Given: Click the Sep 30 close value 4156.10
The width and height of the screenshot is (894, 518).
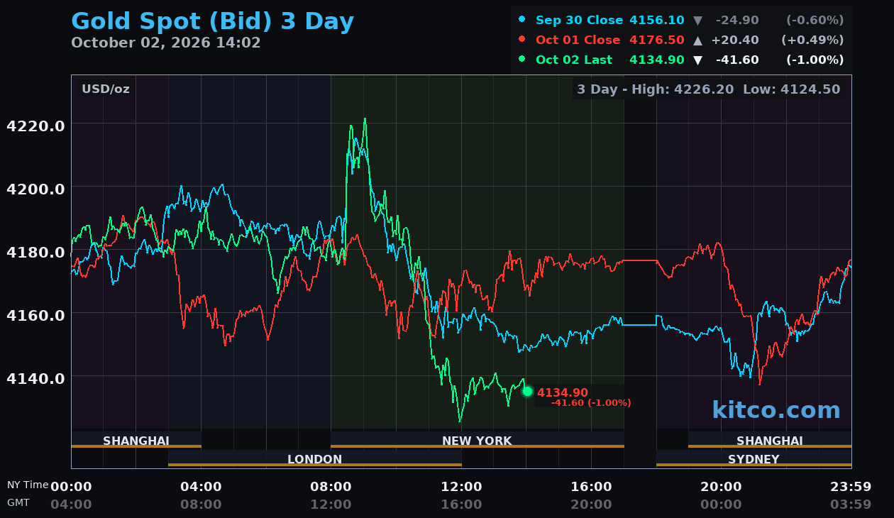Looking at the screenshot, I should (x=657, y=20).
